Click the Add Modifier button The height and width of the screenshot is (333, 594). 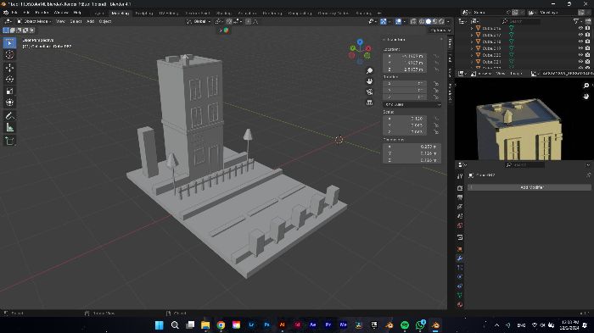pyautogui.click(x=530, y=187)
